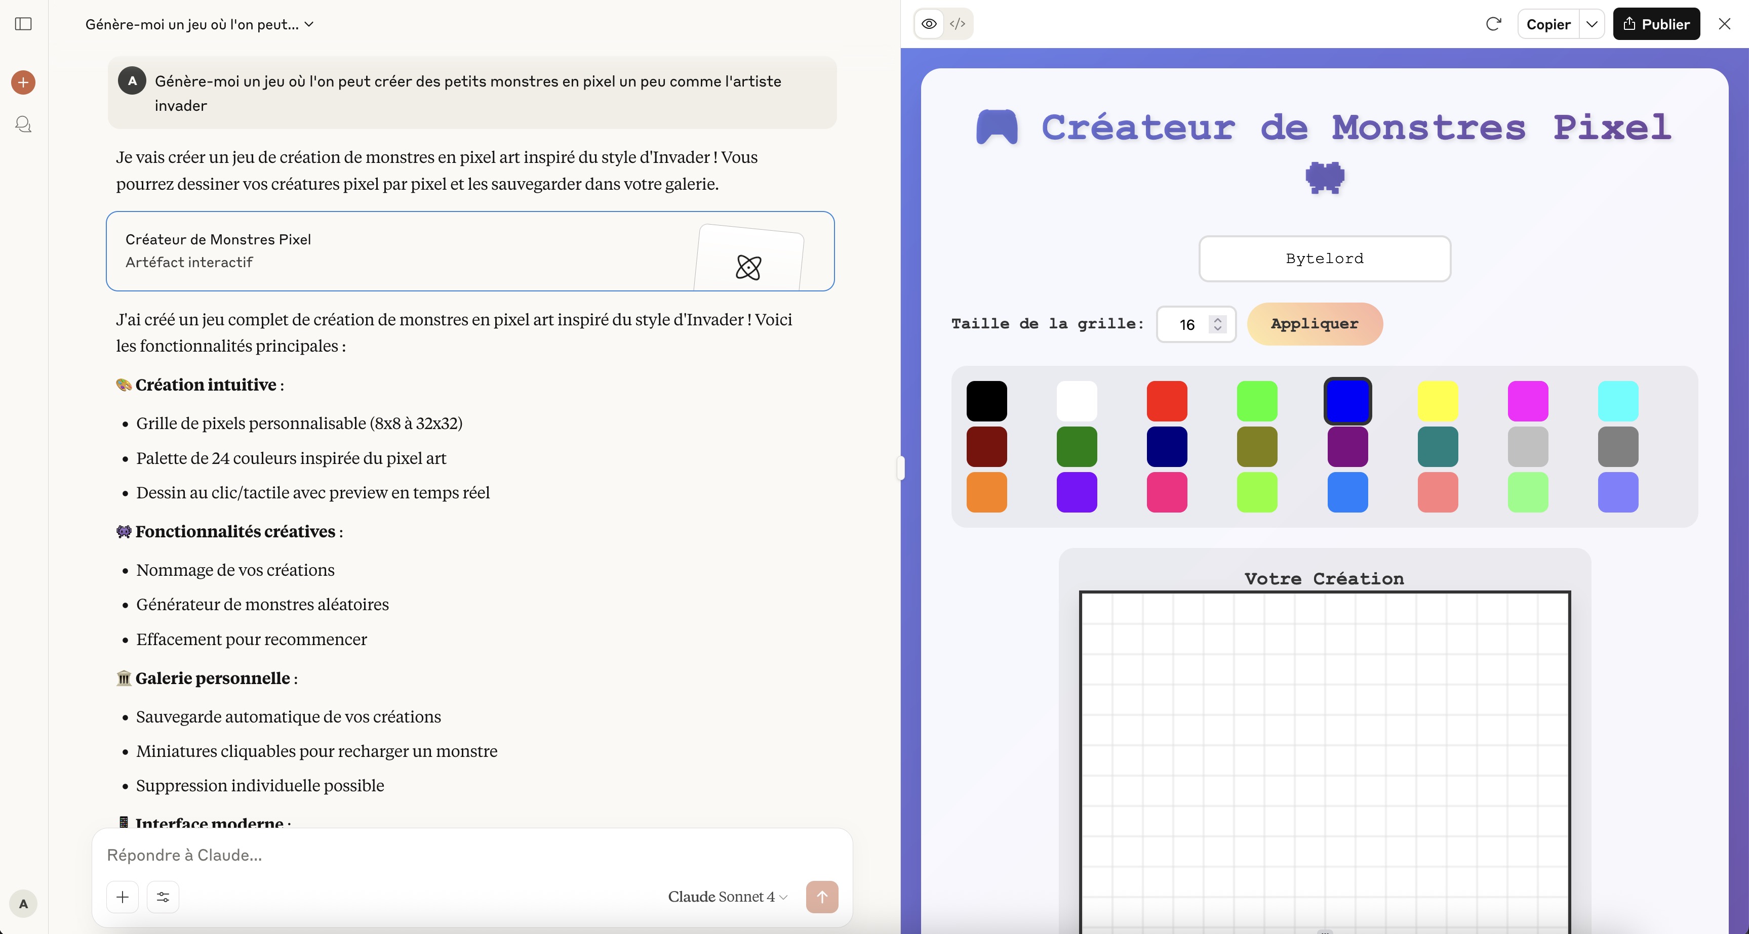This screenshot has width=1749, height=934.
Task: Click the Répondre à Claude message box
Action: 472,855
